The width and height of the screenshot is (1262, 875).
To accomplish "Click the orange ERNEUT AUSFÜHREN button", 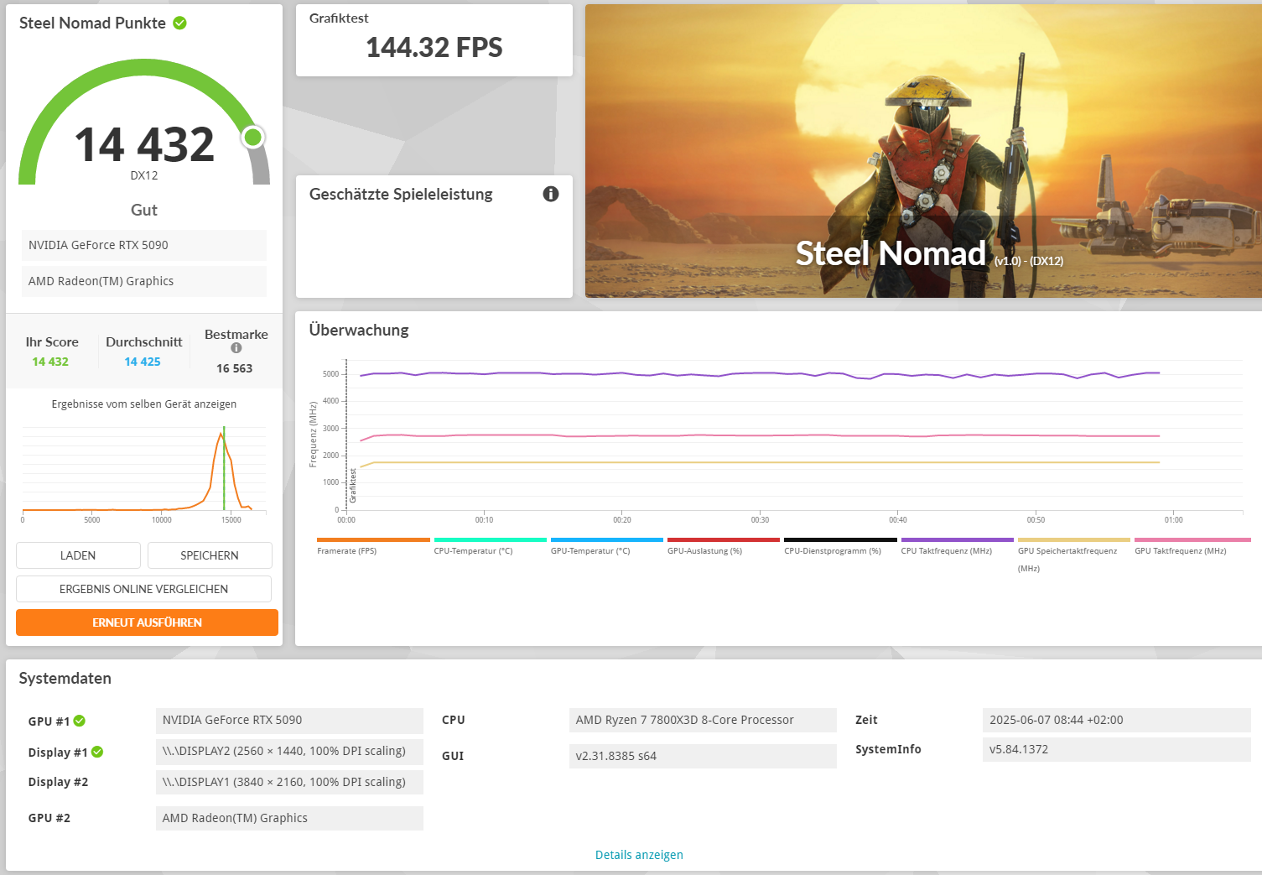I will 147,622.
